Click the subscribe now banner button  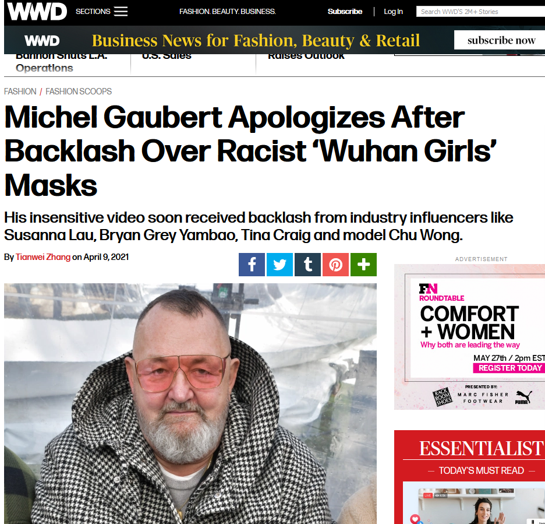click(501, 40)
